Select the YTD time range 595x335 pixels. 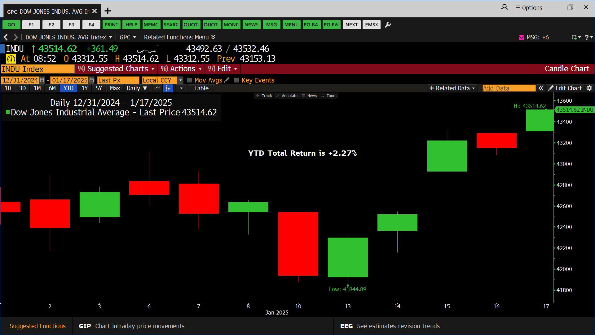coord(68,88)
